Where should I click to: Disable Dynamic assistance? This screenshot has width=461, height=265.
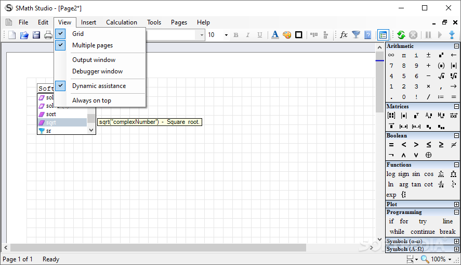pos(100,86)
